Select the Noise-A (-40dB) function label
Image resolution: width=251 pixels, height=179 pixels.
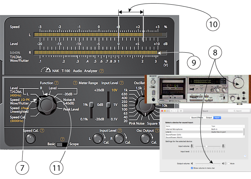(x=69, y=101)
